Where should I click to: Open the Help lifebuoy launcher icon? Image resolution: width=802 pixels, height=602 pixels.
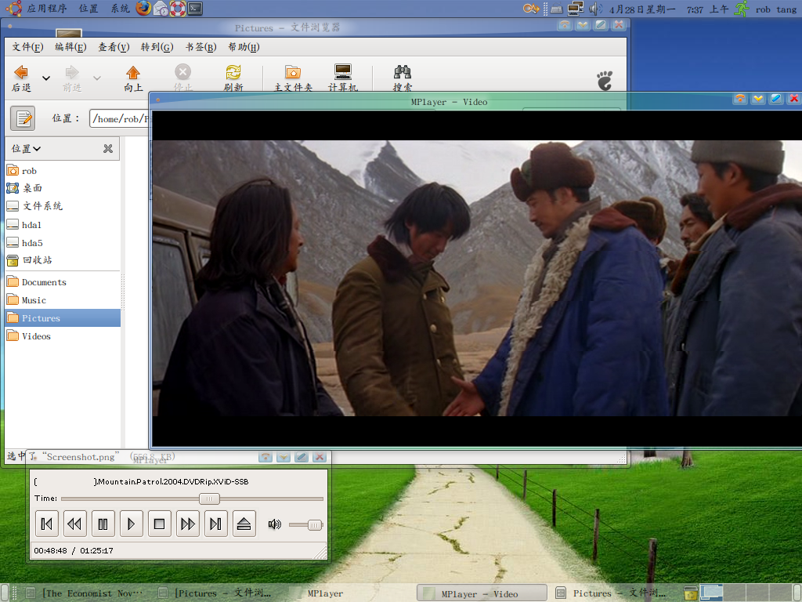178,8
